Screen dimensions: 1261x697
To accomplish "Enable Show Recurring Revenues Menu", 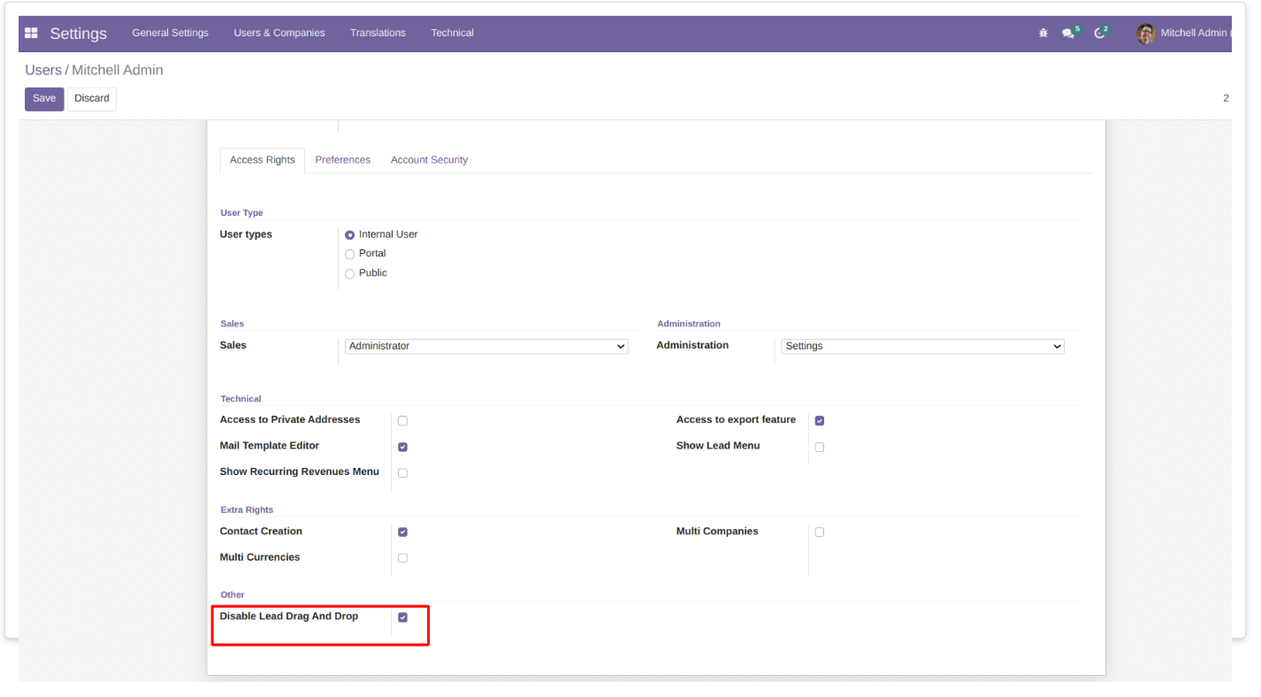I will pyautogui.click(x=402, y=473).
